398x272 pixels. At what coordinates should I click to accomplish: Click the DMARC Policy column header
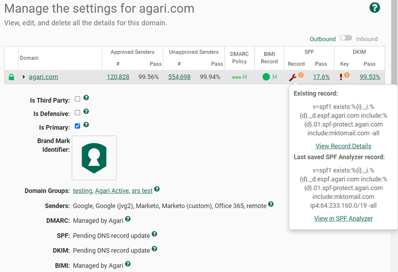pyautogui.click(x=239, y=58)
